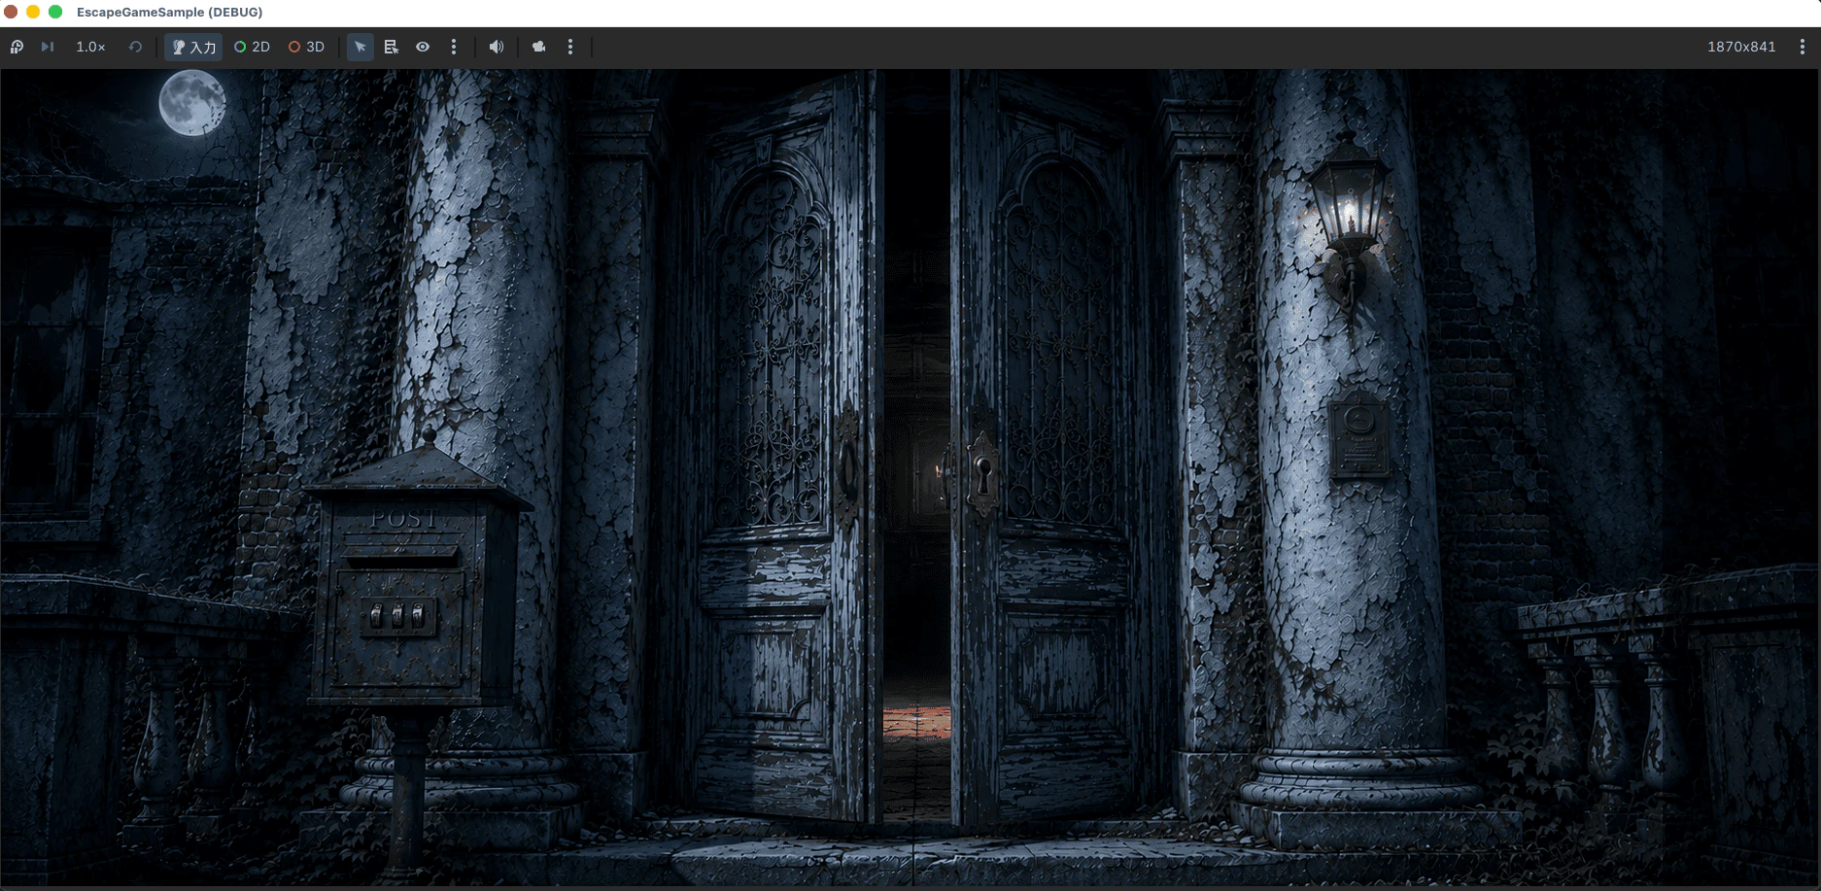The height and width of the screenshot is (891, 1821).
Task: Open the 1.0× game speed dropdown
Action: 90,47
